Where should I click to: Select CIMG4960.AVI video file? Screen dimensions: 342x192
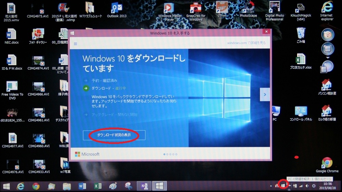(39, 141)
